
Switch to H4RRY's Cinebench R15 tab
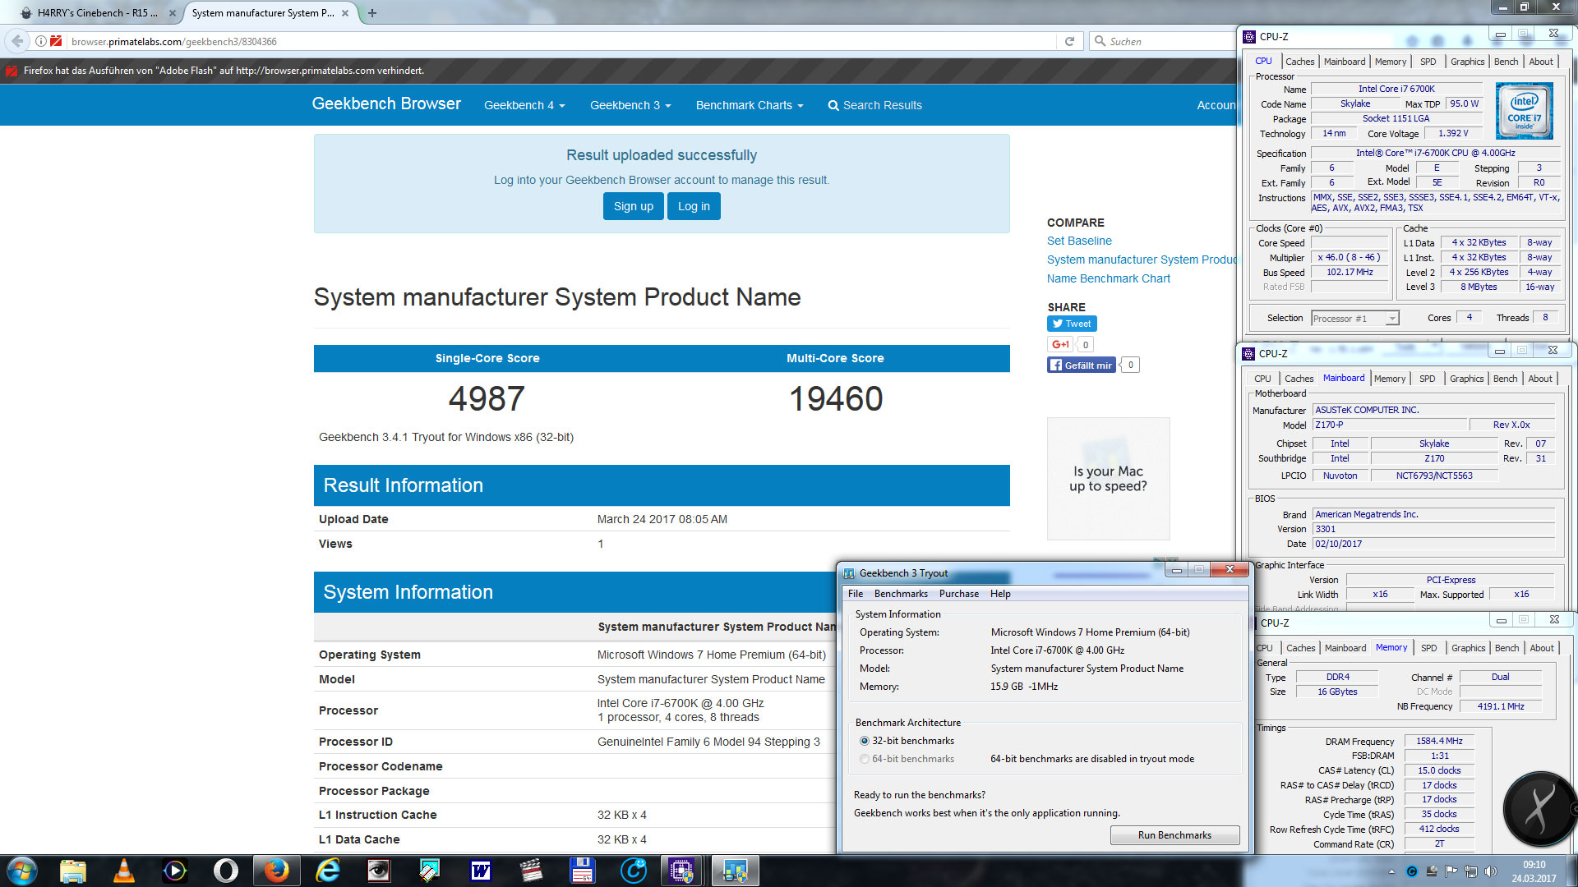pos(97,13)
